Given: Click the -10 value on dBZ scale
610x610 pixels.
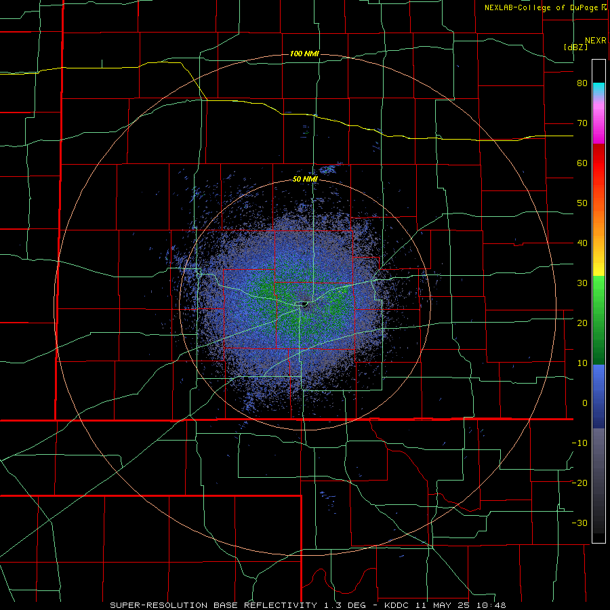Looking at the screenshot, I should pos(579,443).
